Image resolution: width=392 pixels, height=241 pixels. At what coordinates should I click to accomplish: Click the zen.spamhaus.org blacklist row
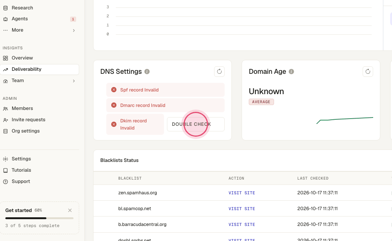tap(242, 193)
